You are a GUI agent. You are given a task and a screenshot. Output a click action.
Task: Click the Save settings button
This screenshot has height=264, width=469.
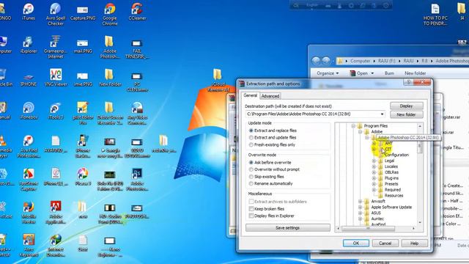(287, 228)
